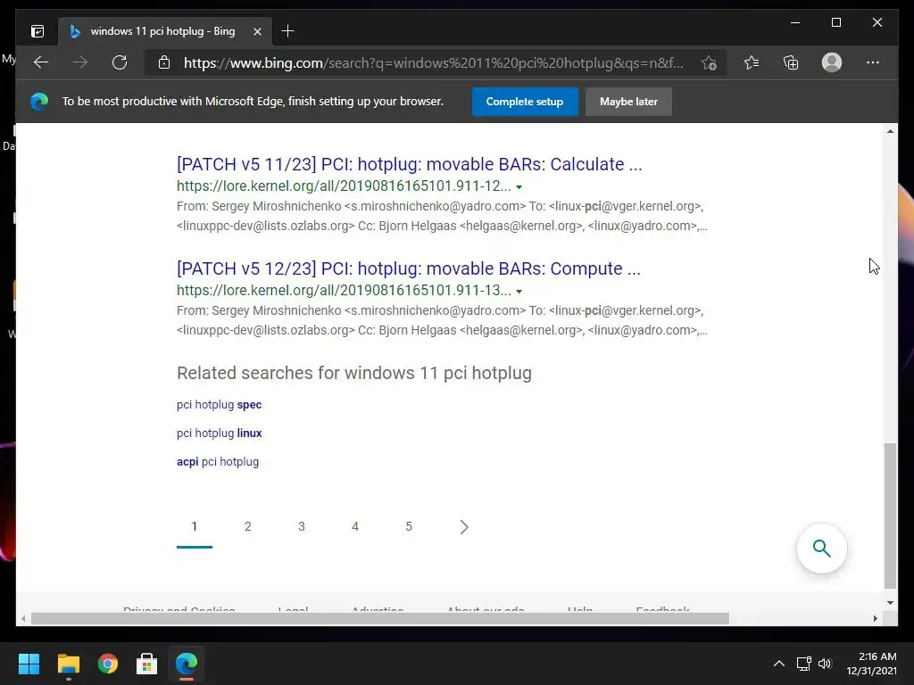914x685 pixels.
Task: Open PATCH v5 11/23 movable BARs result
Action: [x=409, y=164]
